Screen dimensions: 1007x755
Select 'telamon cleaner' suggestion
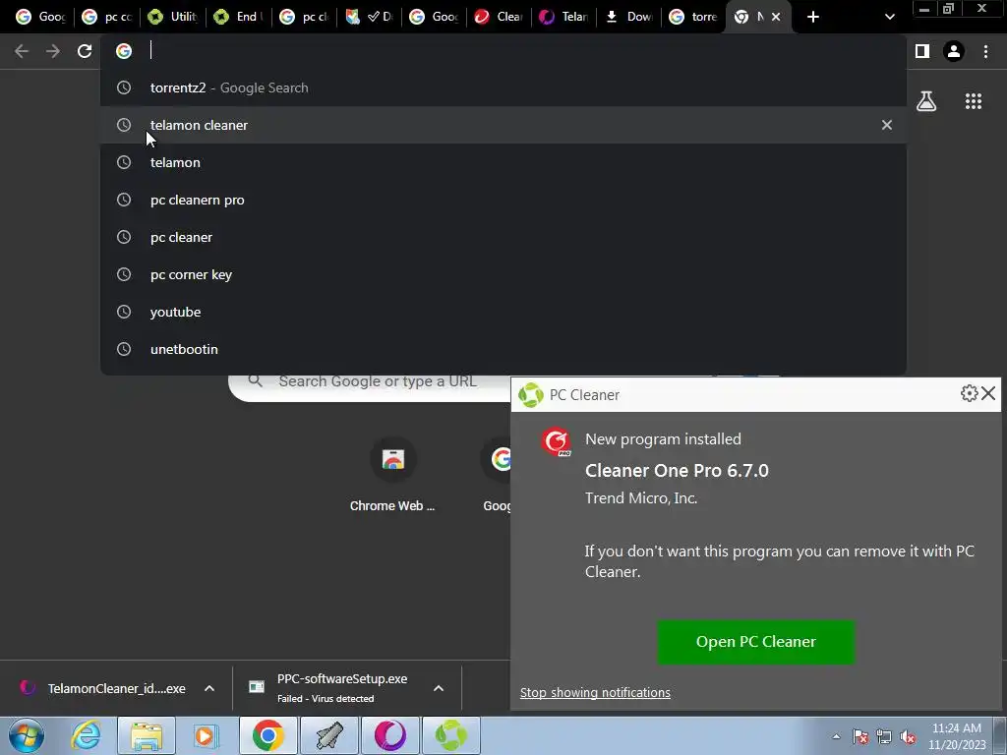pyautogui.click(x=503, y=125)
